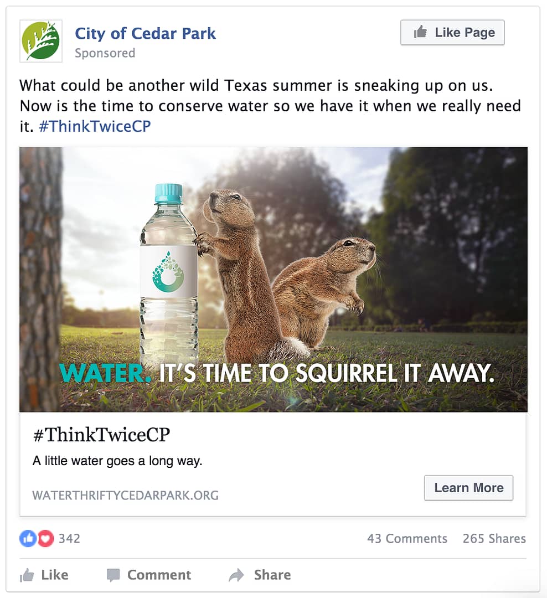The height and width of the screenshot is (598, 547).
Task: Click the Comment speech bubble icon
Action: pos(113,575)
